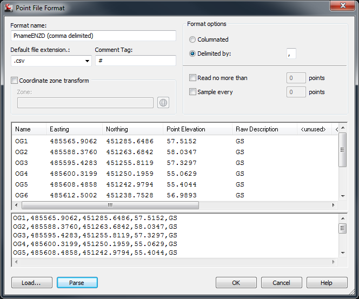Click the Load... button

click(x=32, y=283)
